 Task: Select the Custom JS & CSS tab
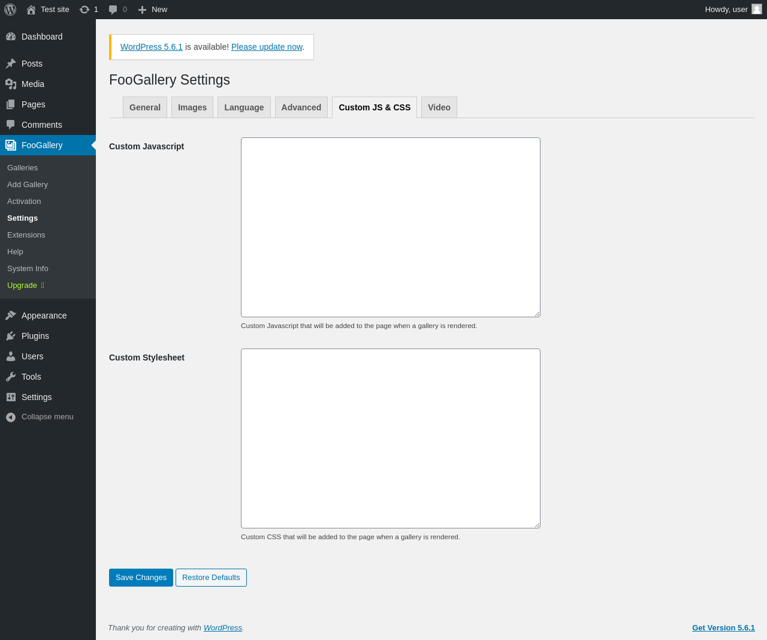tap(375, 107)
